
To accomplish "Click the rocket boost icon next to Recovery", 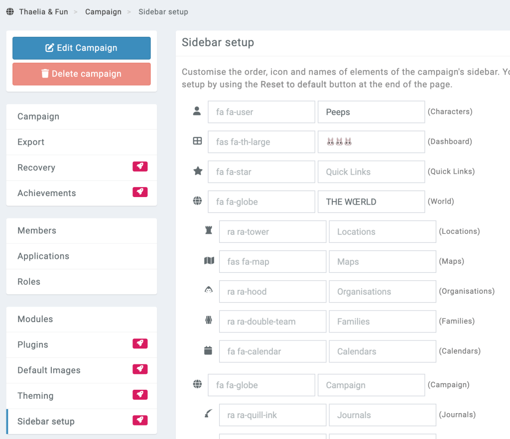I will (x=140, y=166).
